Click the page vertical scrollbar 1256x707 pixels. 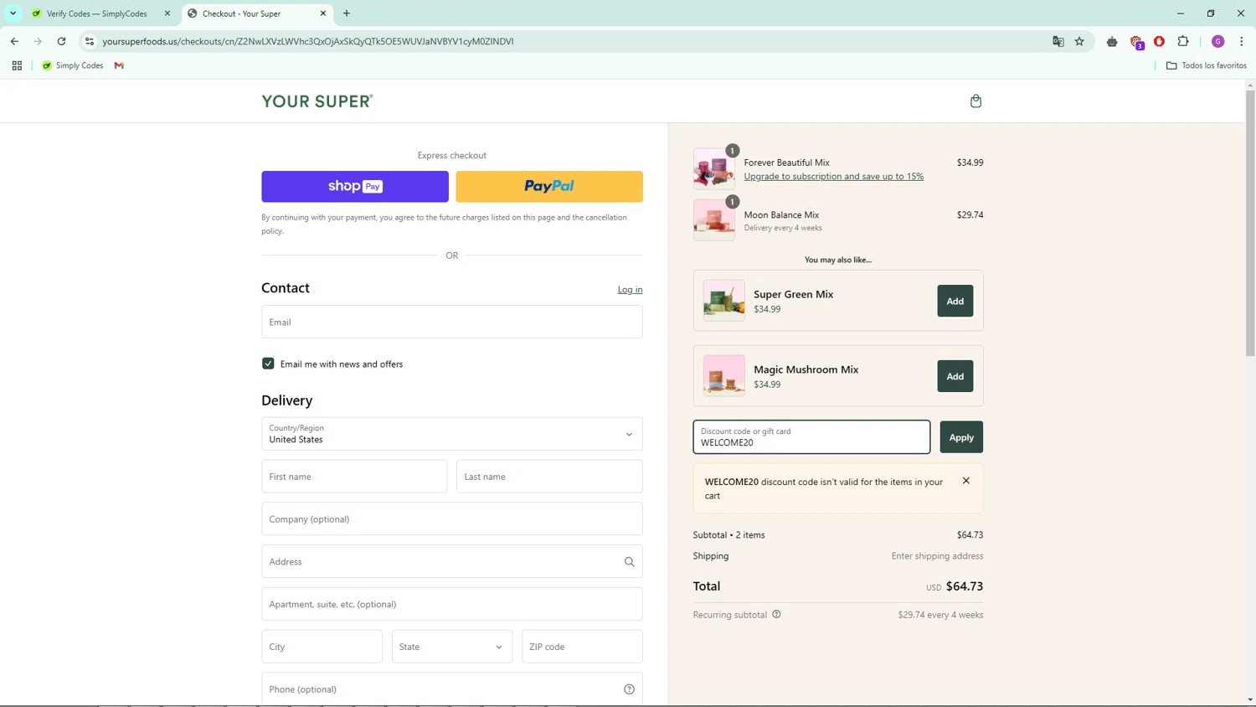[x=1250, y=224]
